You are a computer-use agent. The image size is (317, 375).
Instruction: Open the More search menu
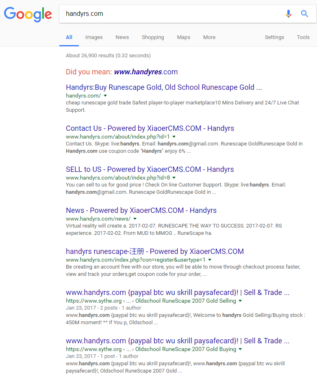[209, 37]
